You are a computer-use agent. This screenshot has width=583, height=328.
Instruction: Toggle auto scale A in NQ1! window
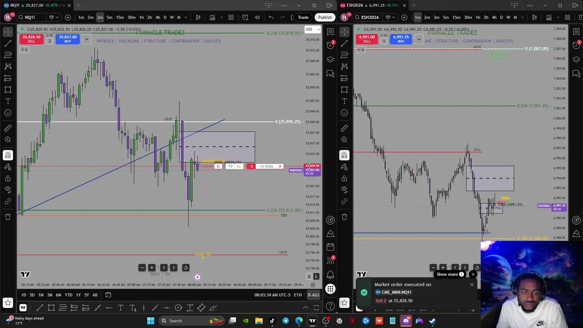click(309, 277)
